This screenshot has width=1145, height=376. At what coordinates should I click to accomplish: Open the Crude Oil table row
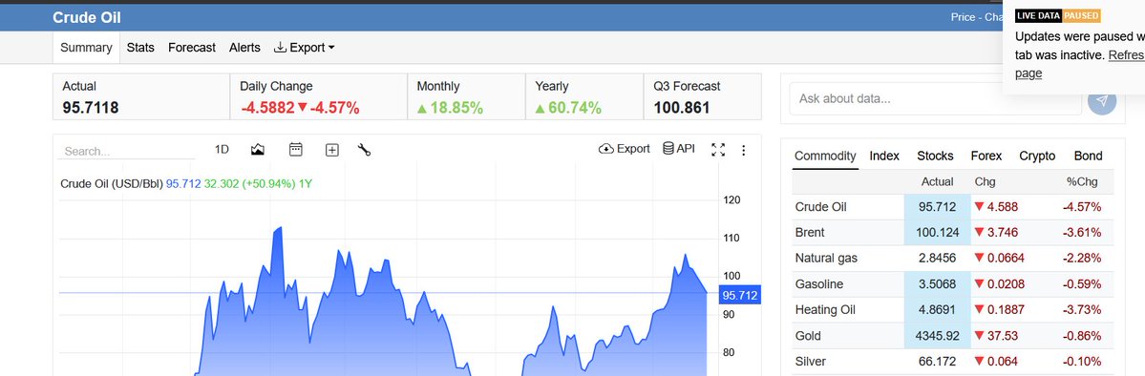(953, 207)
